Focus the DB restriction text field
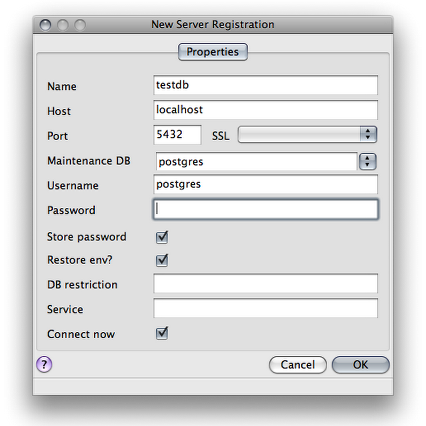 click(x=265, y=284)
